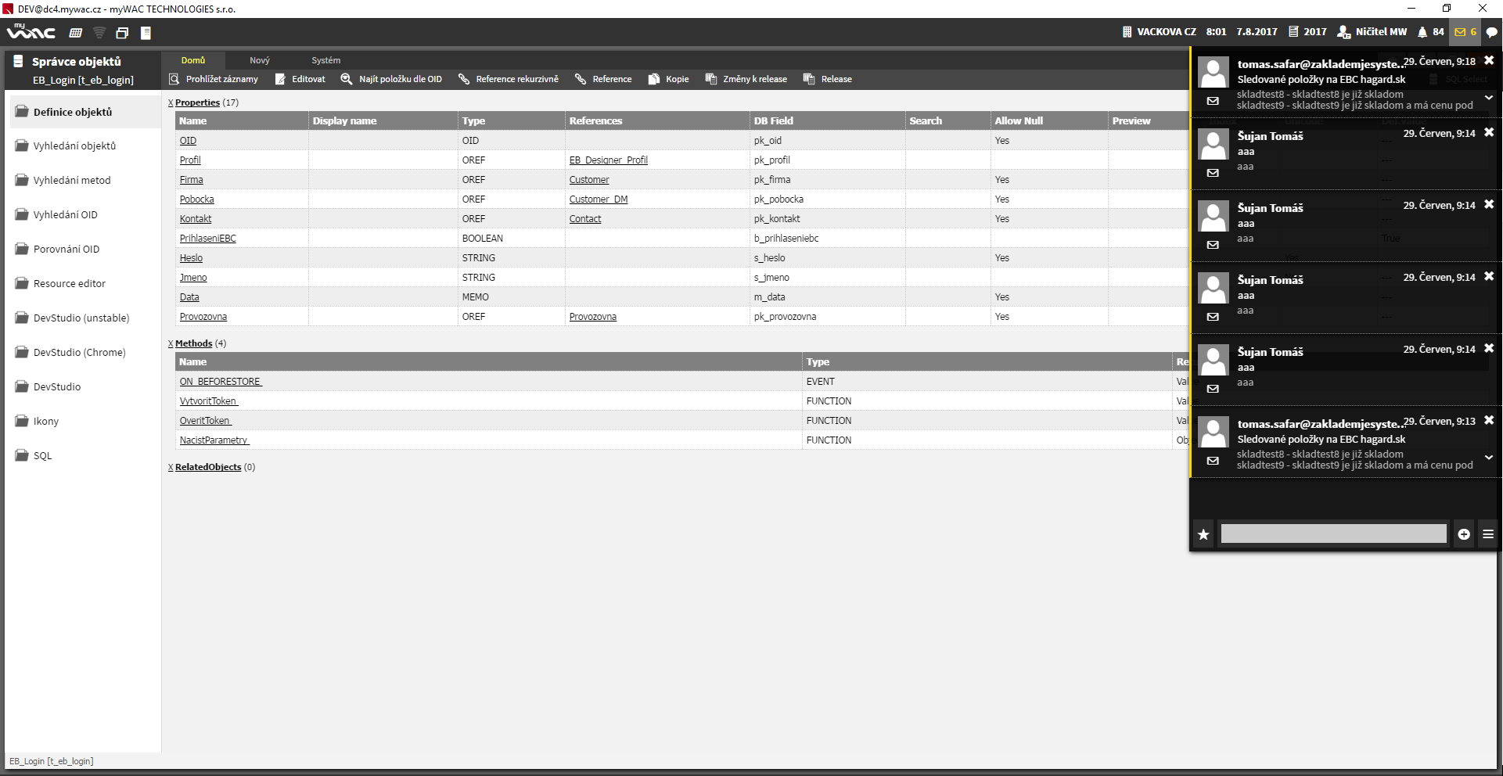Viewport: 1503px width, 776px height.
Task: Dismiss the 9:18 tomas.safar notification
Action: tap(1489, 61)
